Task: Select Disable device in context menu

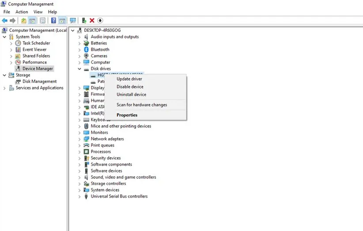Action: (130, 87)
